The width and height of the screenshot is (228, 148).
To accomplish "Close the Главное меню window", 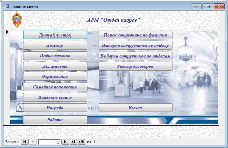I will (219, 7).
